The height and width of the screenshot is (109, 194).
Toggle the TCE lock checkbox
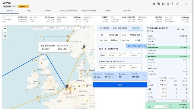point(171,107)
